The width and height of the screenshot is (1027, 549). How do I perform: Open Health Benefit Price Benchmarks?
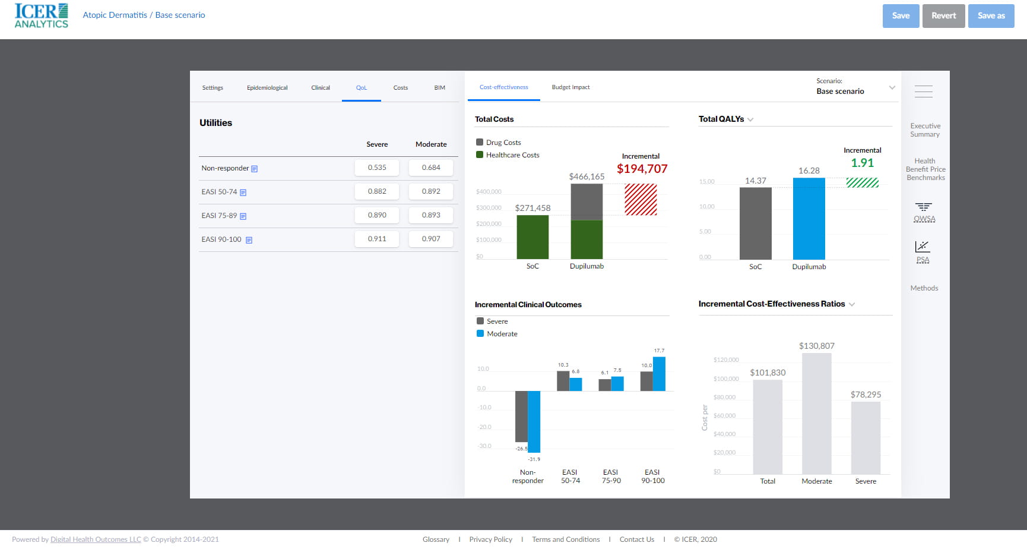tap(925, 169)
